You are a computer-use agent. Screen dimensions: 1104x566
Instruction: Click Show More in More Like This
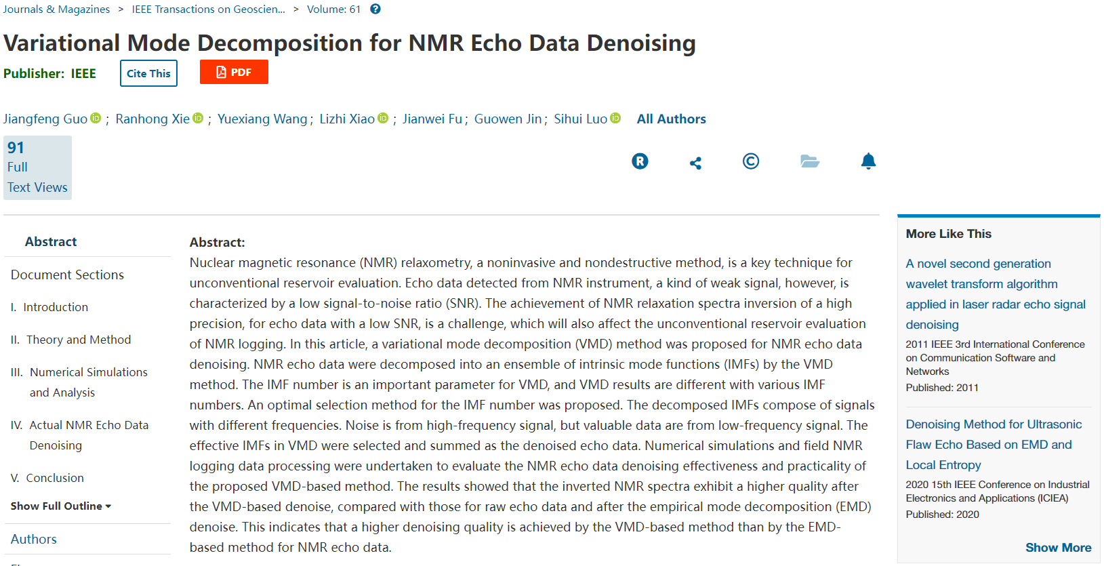coord(1058,547)
